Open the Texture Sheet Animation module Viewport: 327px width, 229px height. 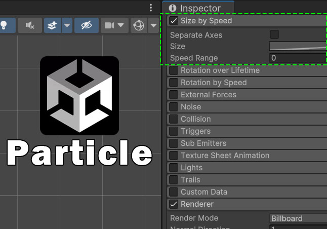225,156
